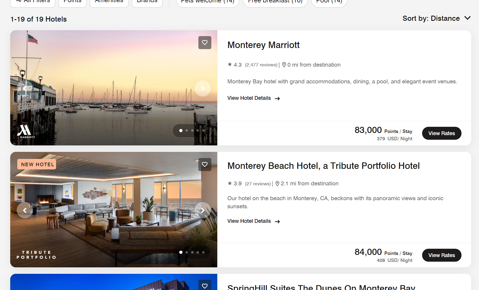This screenshot has height=290, width=479.
Task: Favorite Monterey Beach Hotel using its heart icon
Action: click(205, 164)
